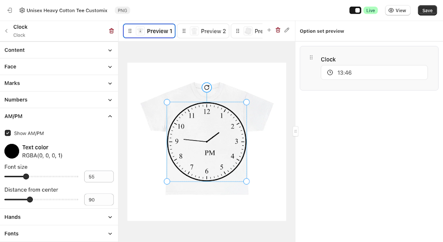Click the Distance from center slider thumb
443x242 pixels.
pos(30,200)
